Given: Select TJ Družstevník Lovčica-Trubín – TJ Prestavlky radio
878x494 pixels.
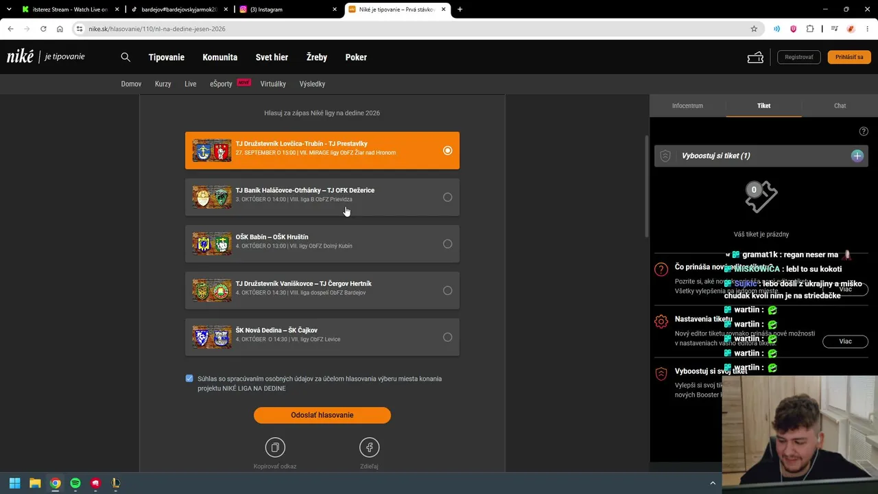Looking at the screenshot, I should pyautogui.click(x=447, y=150).
